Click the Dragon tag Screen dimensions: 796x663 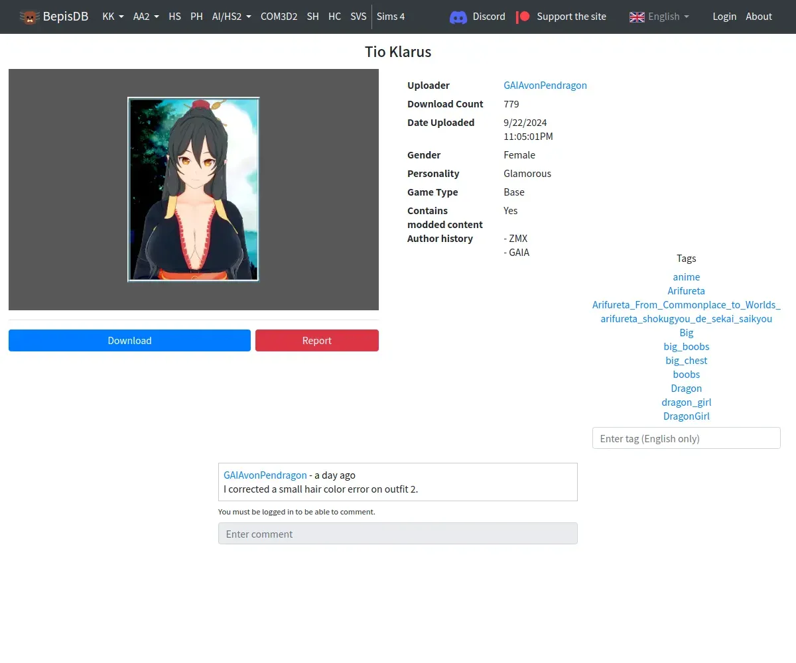click(687, 388)
